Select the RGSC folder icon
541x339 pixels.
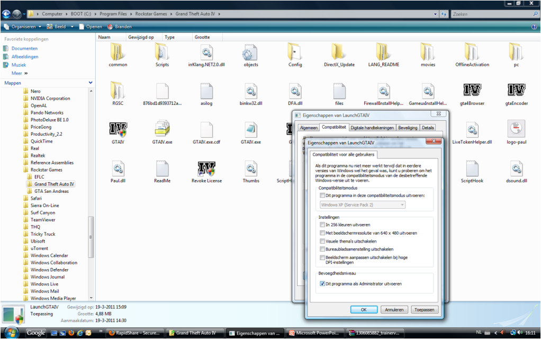pos(118,91)
